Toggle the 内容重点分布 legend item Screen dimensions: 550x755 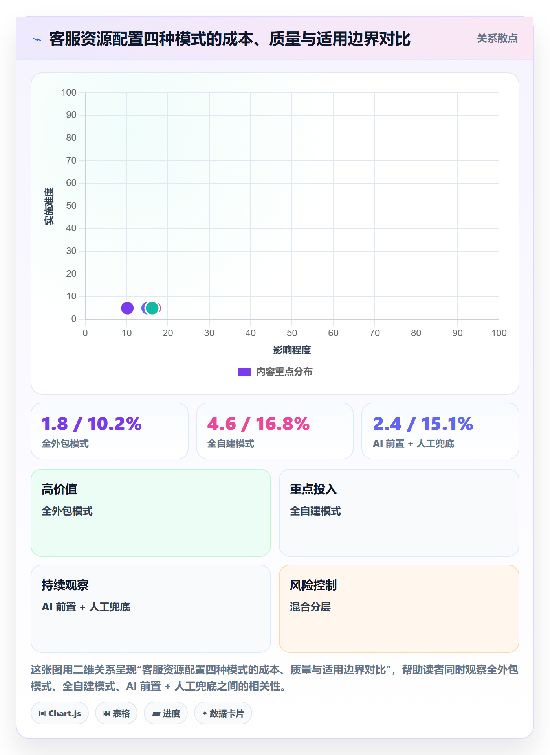point(275,372)
